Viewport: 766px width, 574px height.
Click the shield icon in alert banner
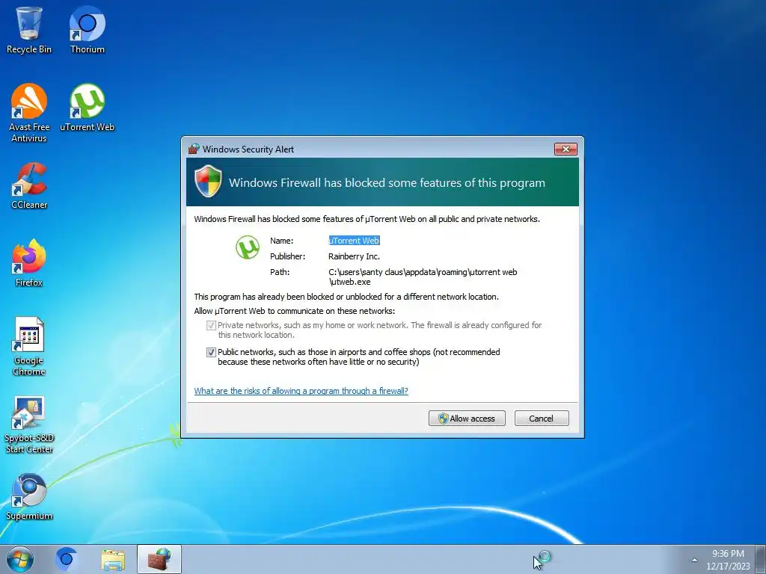click(x=208, y=181)
